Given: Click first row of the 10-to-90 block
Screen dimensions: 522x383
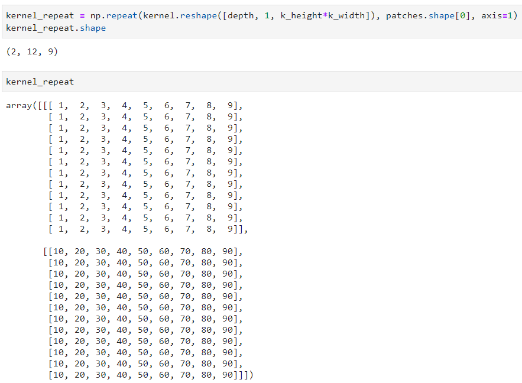Looking at the screenshot, I should pyautogui.click(x=145, y=252).
